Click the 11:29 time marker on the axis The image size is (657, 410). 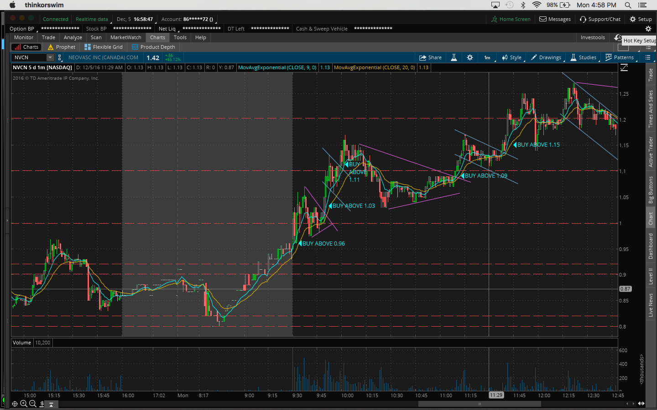pyautogui.click(x=496, y=395)
